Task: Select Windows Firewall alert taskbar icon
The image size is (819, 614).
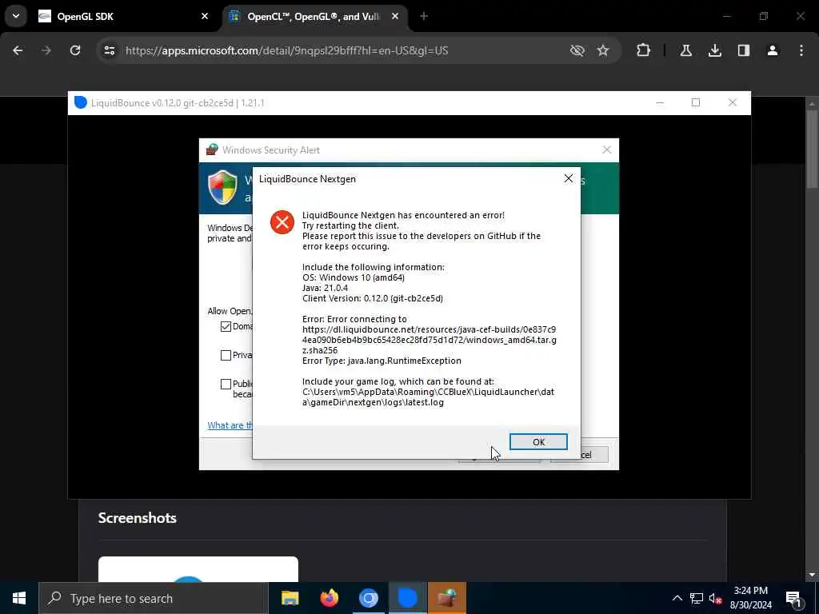Action: [446, 598]
